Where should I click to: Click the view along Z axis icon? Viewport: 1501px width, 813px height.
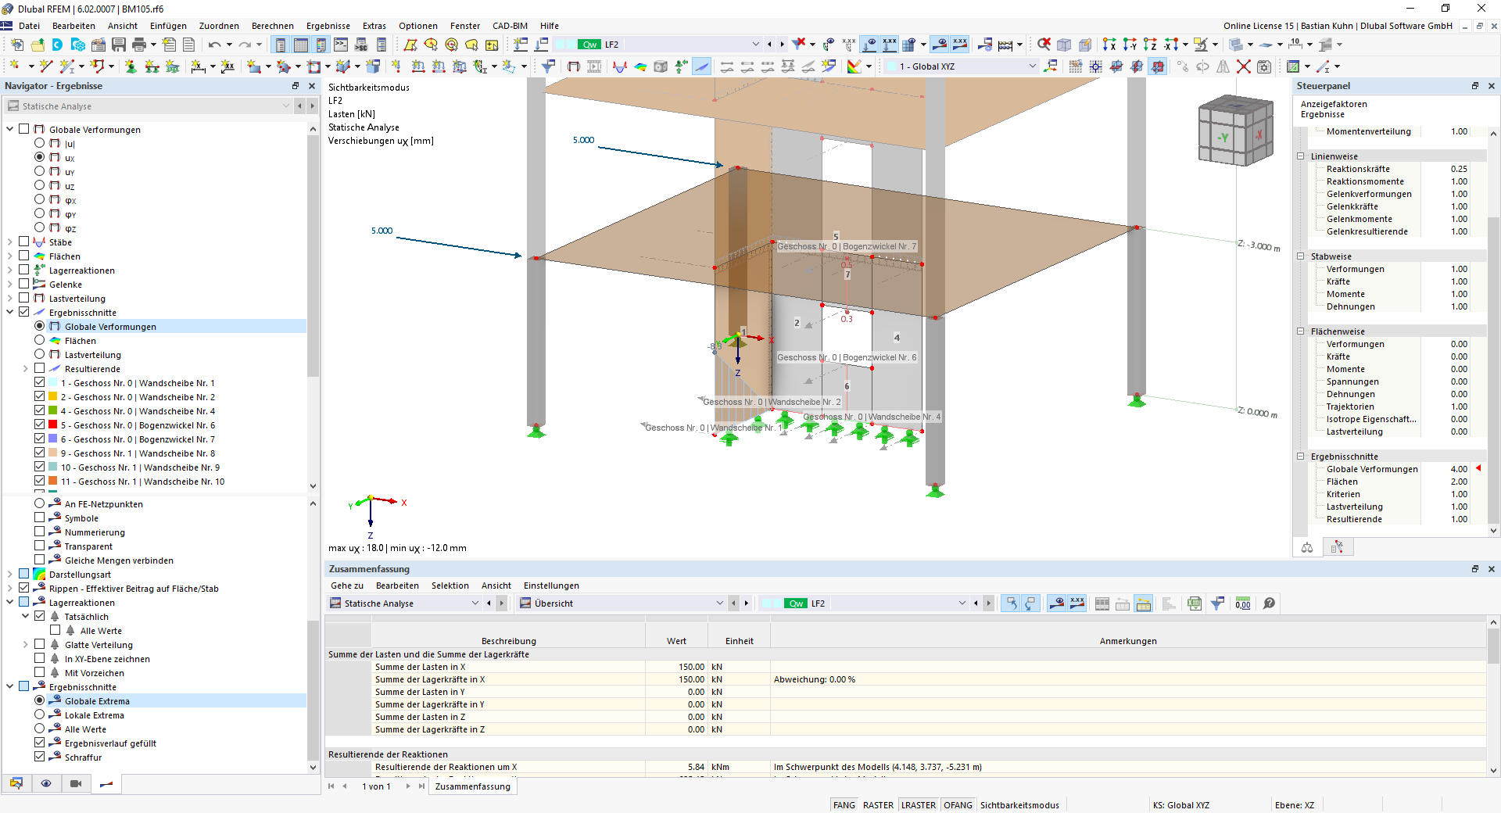point(1150,45)
